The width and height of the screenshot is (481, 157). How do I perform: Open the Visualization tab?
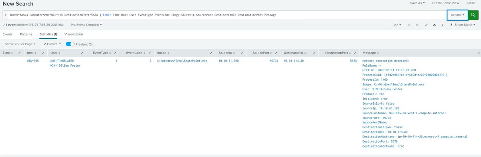[73, 34]
